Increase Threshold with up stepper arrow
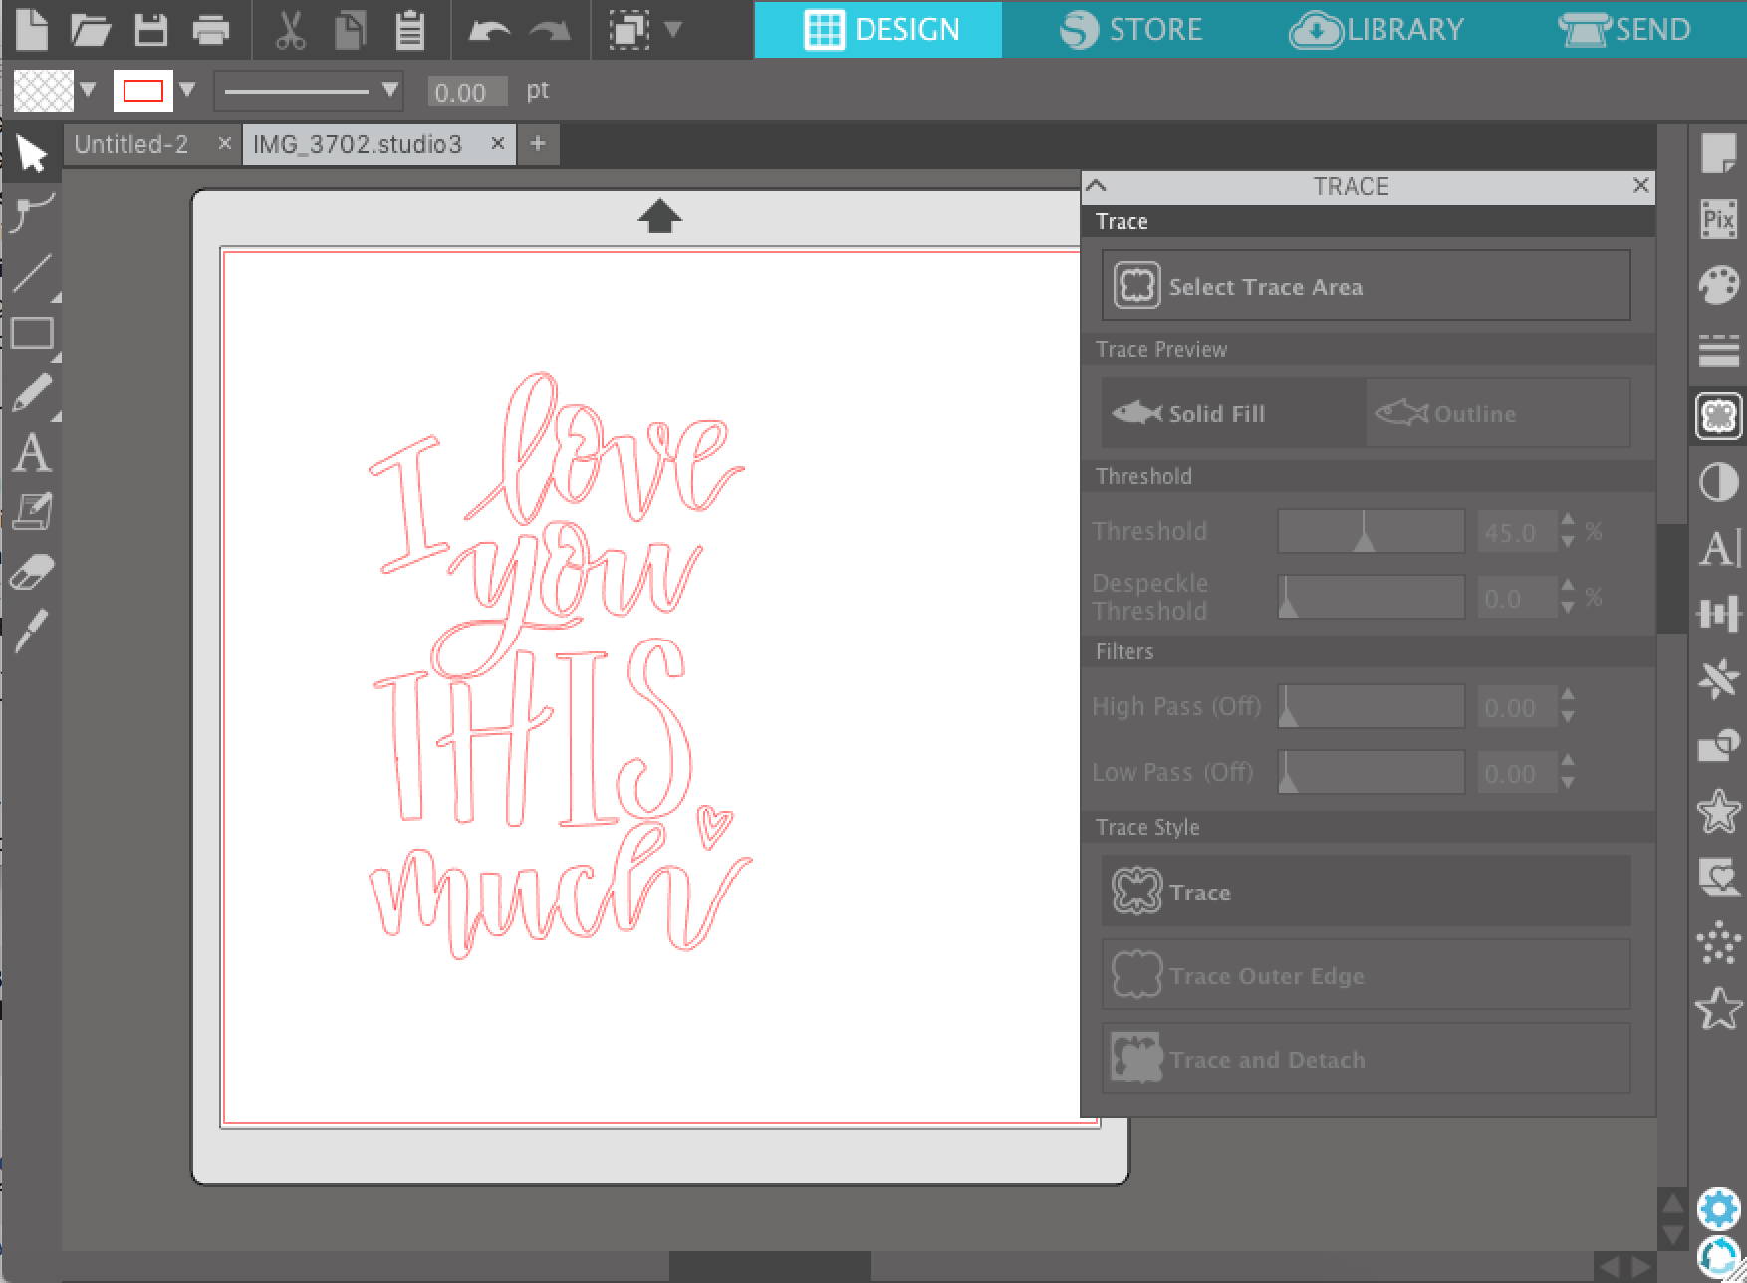 [x=1568, y=521]
